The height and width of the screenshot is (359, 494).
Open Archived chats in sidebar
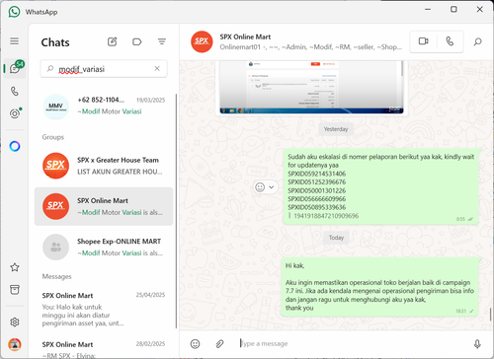tap(15, 290)
